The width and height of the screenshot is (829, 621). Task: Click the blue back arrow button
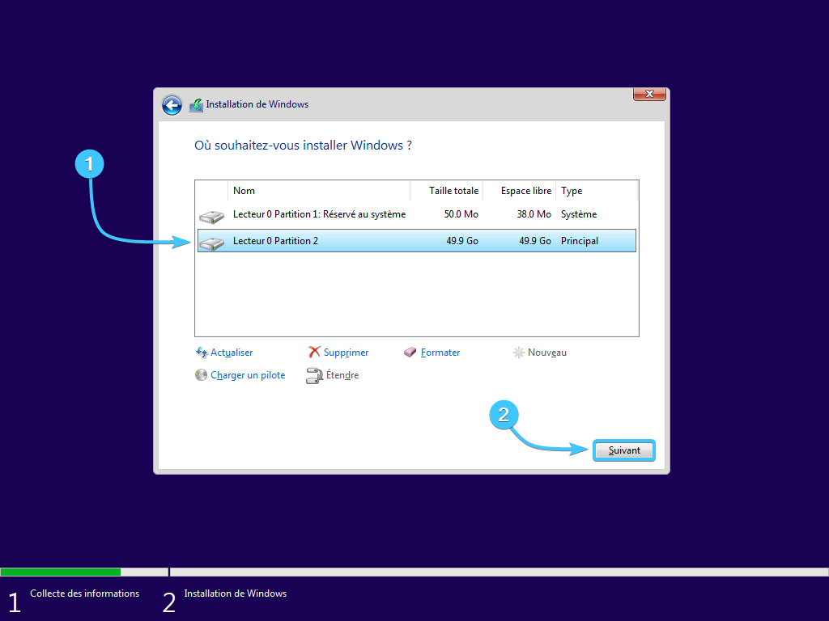(x=172, y=105)
